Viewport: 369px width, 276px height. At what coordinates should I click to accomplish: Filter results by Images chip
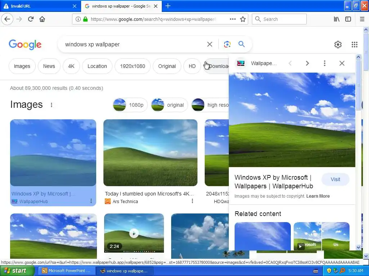tap(22, 66)
